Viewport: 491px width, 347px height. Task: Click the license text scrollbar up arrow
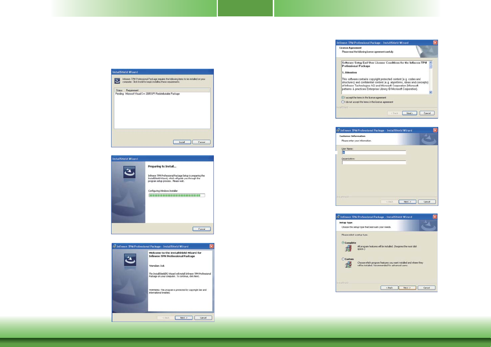coord(431,63)
